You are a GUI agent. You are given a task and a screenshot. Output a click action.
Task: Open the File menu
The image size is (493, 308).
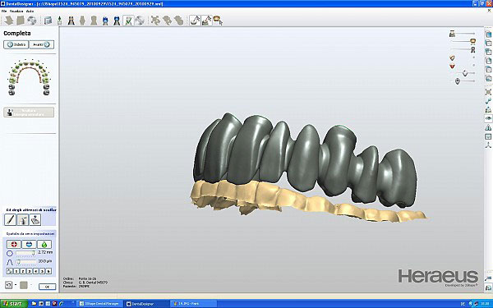[x=4, y=11]
